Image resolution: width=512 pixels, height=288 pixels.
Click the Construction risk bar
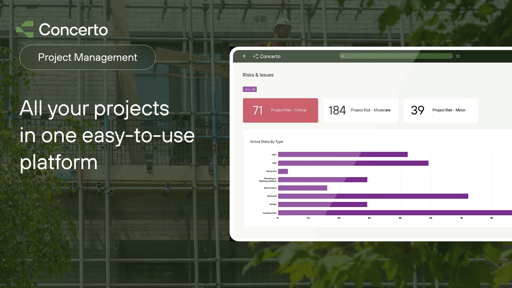[x=395, y=213]
